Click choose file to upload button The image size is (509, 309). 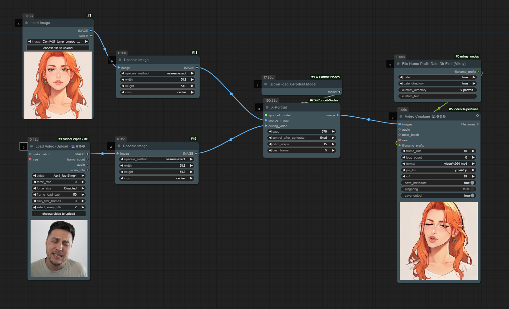point(58,48)
